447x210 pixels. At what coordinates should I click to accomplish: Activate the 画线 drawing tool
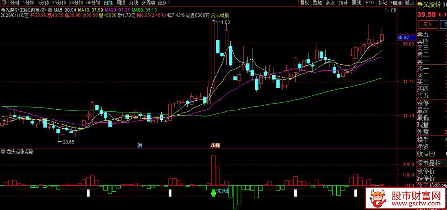point(356,3)
